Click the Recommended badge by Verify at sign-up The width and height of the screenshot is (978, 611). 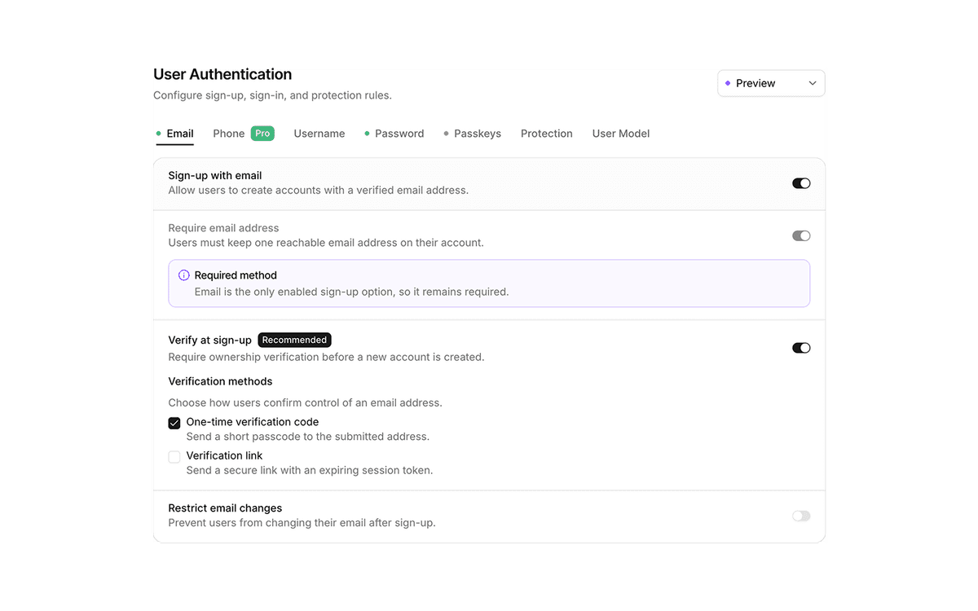pyautogui.click(x=295, y=340)
